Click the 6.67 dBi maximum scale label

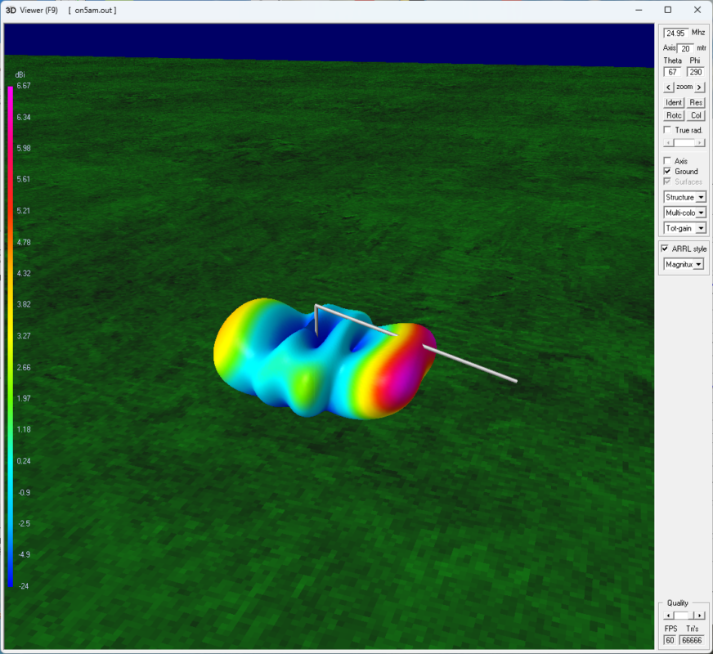[x=24, y=86]
